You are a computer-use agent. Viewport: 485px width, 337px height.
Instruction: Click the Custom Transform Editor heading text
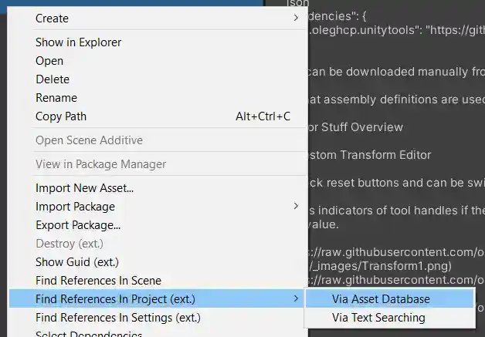(370, 155)
